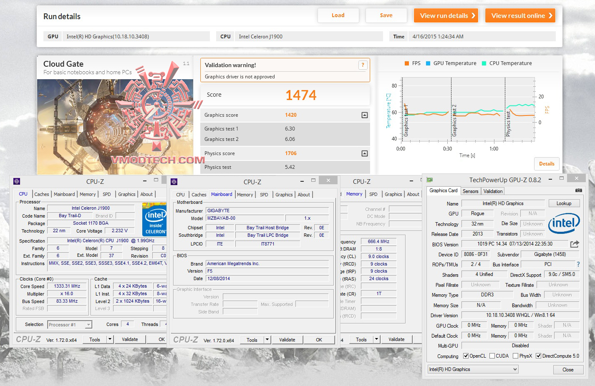
Task: Open the Processor #1 selection dropdown
Action: [70, 325]
